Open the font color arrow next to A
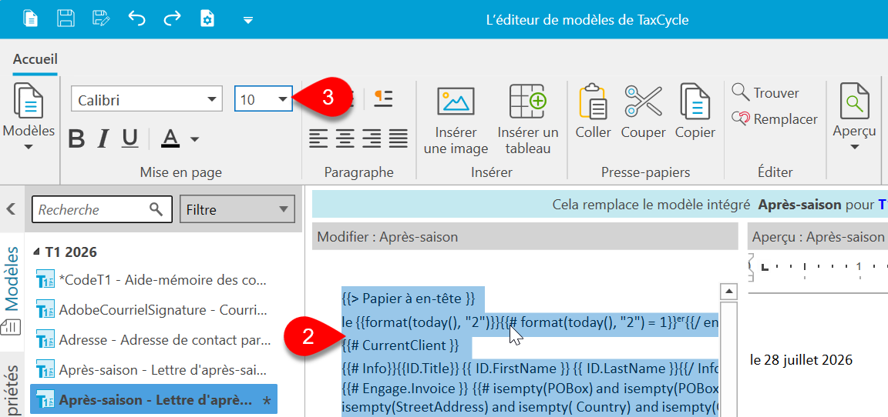This screenshot has height=417, width=888. pyautogui.click(x=194, y=139)
